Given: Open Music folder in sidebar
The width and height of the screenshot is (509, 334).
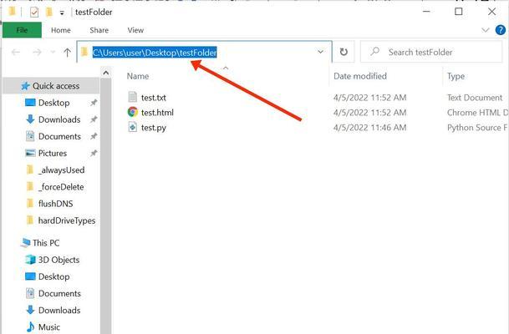Looking at the screenshot, I should 49,326.
